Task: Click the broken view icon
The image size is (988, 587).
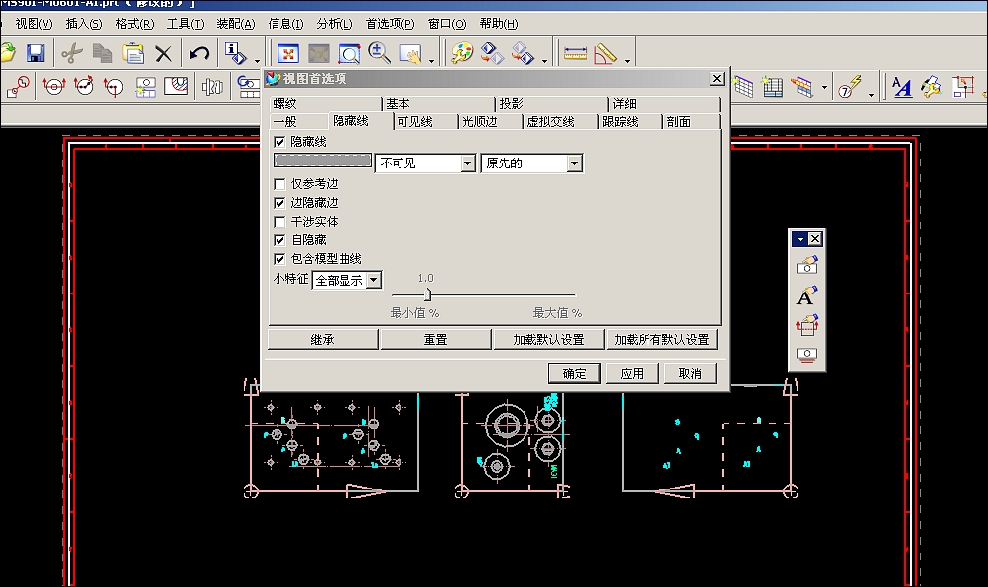Action: [213, 87]
